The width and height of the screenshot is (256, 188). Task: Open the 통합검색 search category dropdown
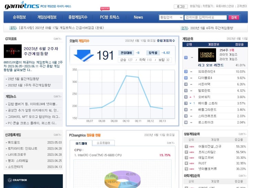pos(171,18)
